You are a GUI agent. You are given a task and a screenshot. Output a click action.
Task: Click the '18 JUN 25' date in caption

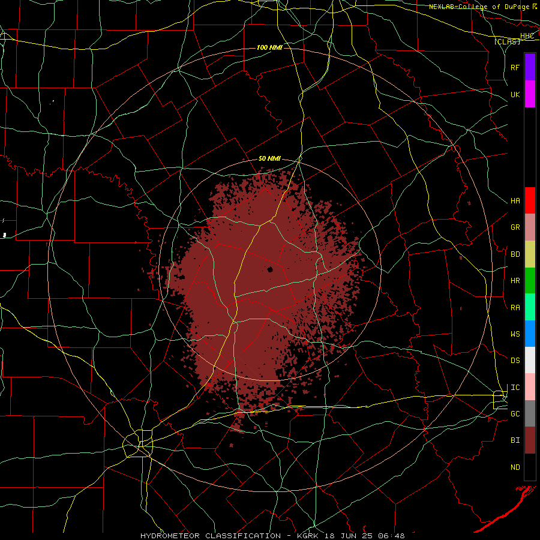click(349, 536)
